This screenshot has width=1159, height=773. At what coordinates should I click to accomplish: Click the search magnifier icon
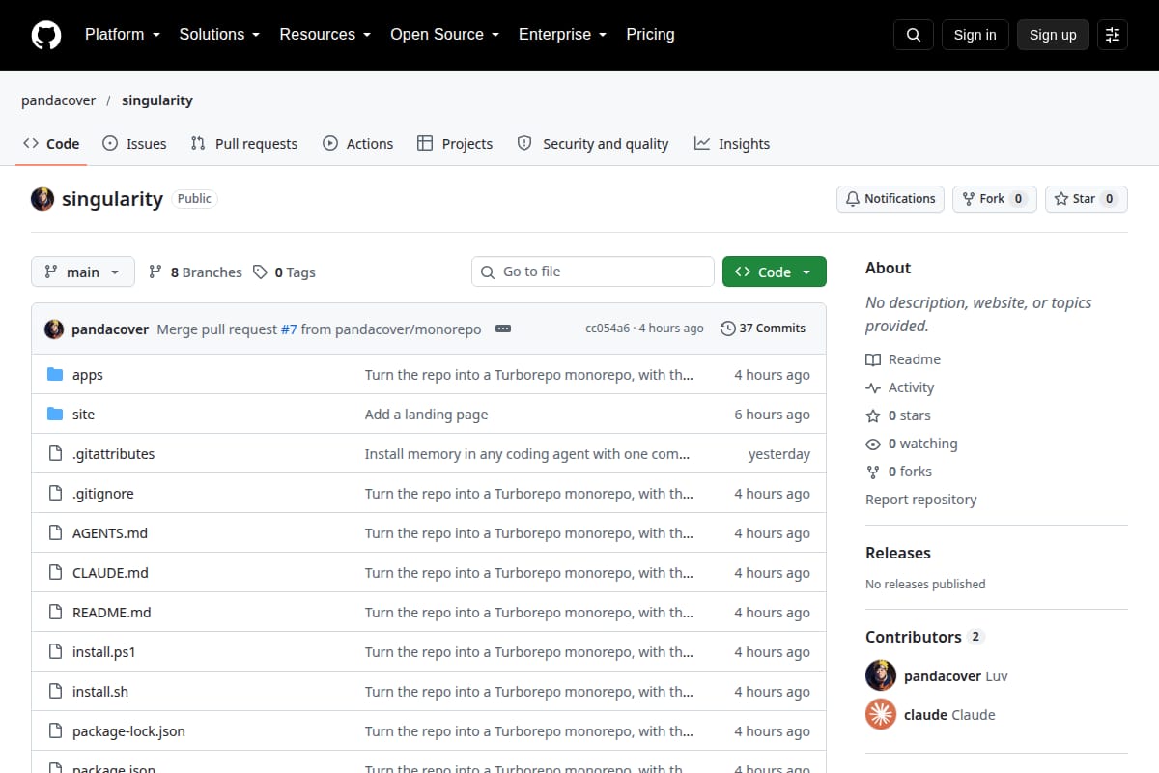[x=914, y=35]
